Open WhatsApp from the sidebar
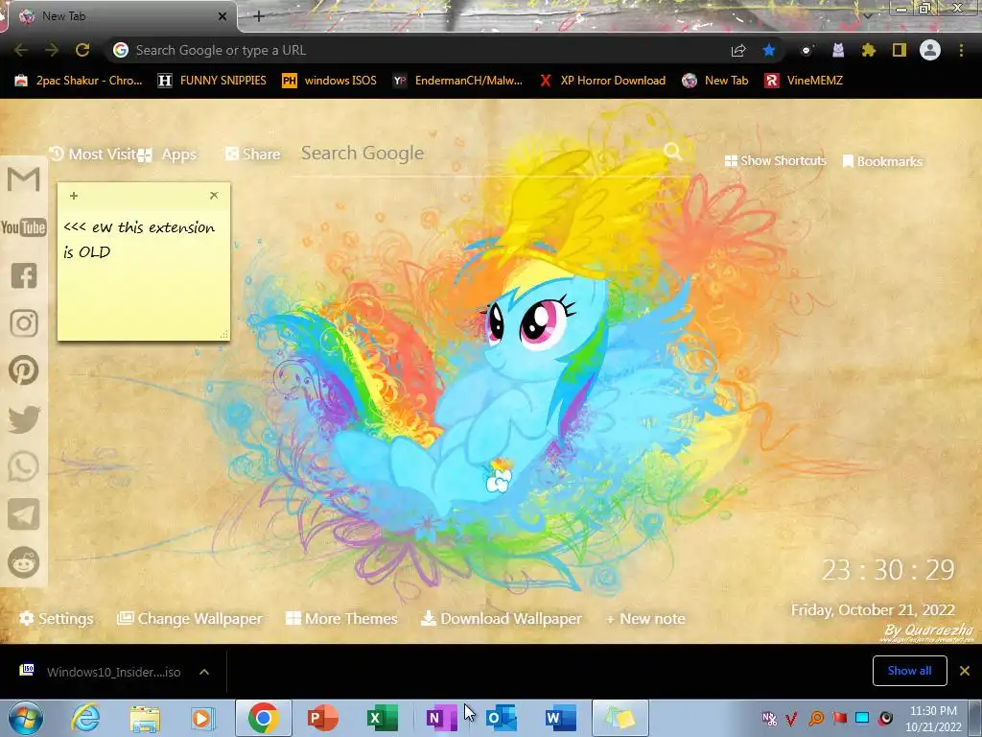The width and height of the screenshot is (982, 737). [x=24, y=467]
